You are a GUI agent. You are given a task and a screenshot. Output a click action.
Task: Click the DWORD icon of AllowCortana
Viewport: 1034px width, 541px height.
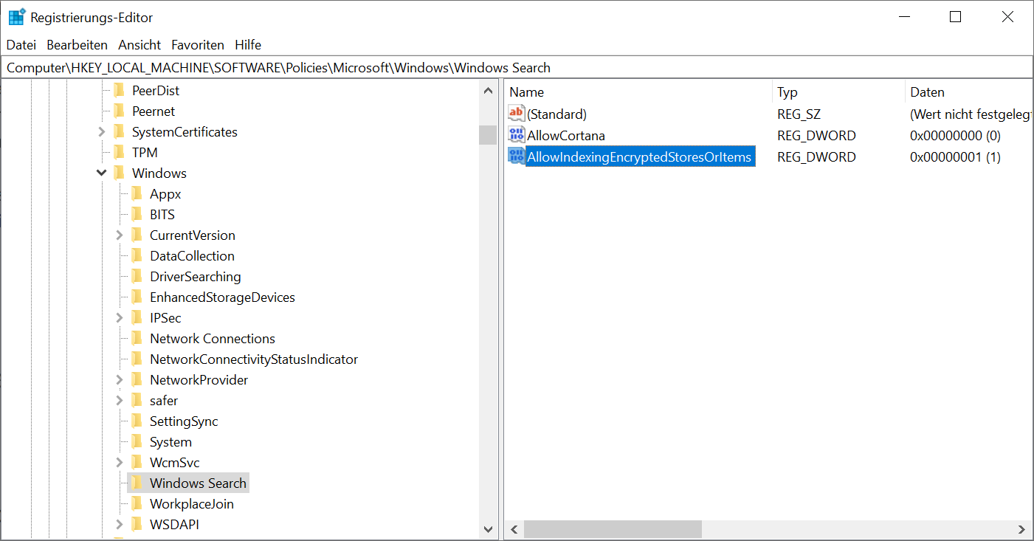pyautogui.click(x=517, y=135)
